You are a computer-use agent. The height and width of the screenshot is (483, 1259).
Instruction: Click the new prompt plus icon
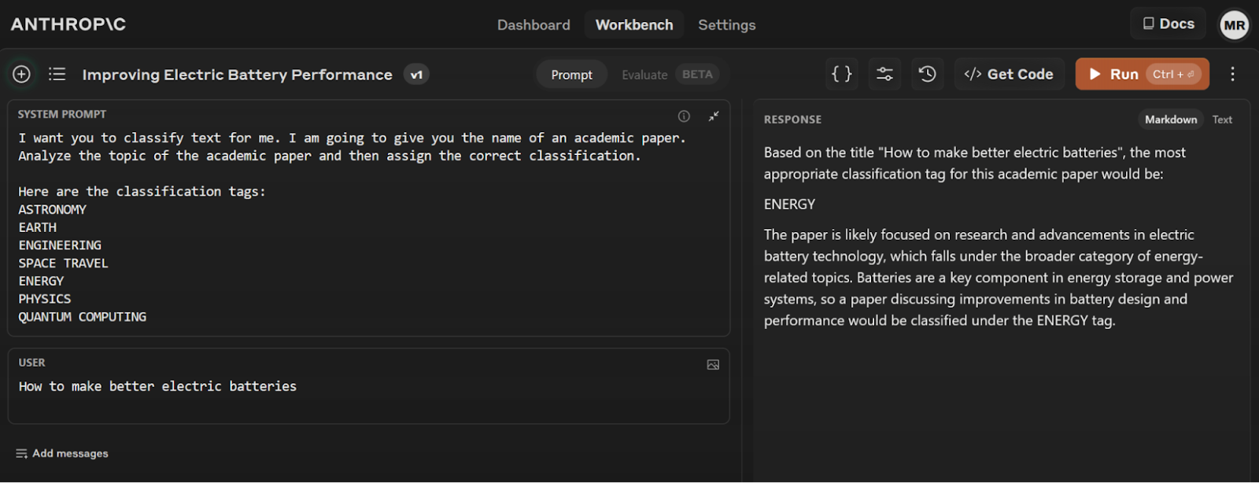click(x=21, y=74)
